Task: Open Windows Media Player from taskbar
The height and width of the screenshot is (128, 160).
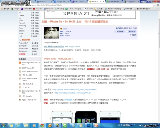Action: point(34,125)
